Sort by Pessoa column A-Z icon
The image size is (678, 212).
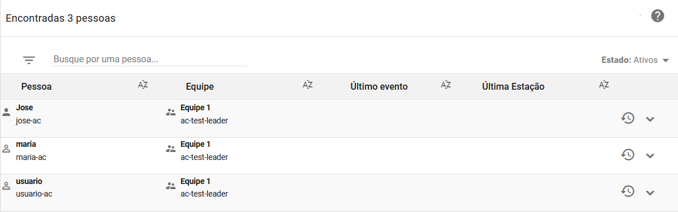(x=143, y=85)
